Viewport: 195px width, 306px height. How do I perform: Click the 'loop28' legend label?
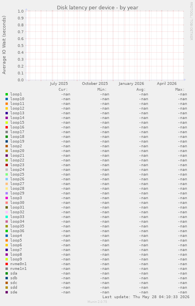click(17, 189)
